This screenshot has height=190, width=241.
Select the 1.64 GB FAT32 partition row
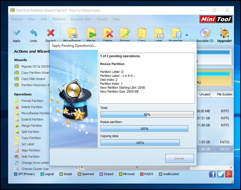point(215,149)
